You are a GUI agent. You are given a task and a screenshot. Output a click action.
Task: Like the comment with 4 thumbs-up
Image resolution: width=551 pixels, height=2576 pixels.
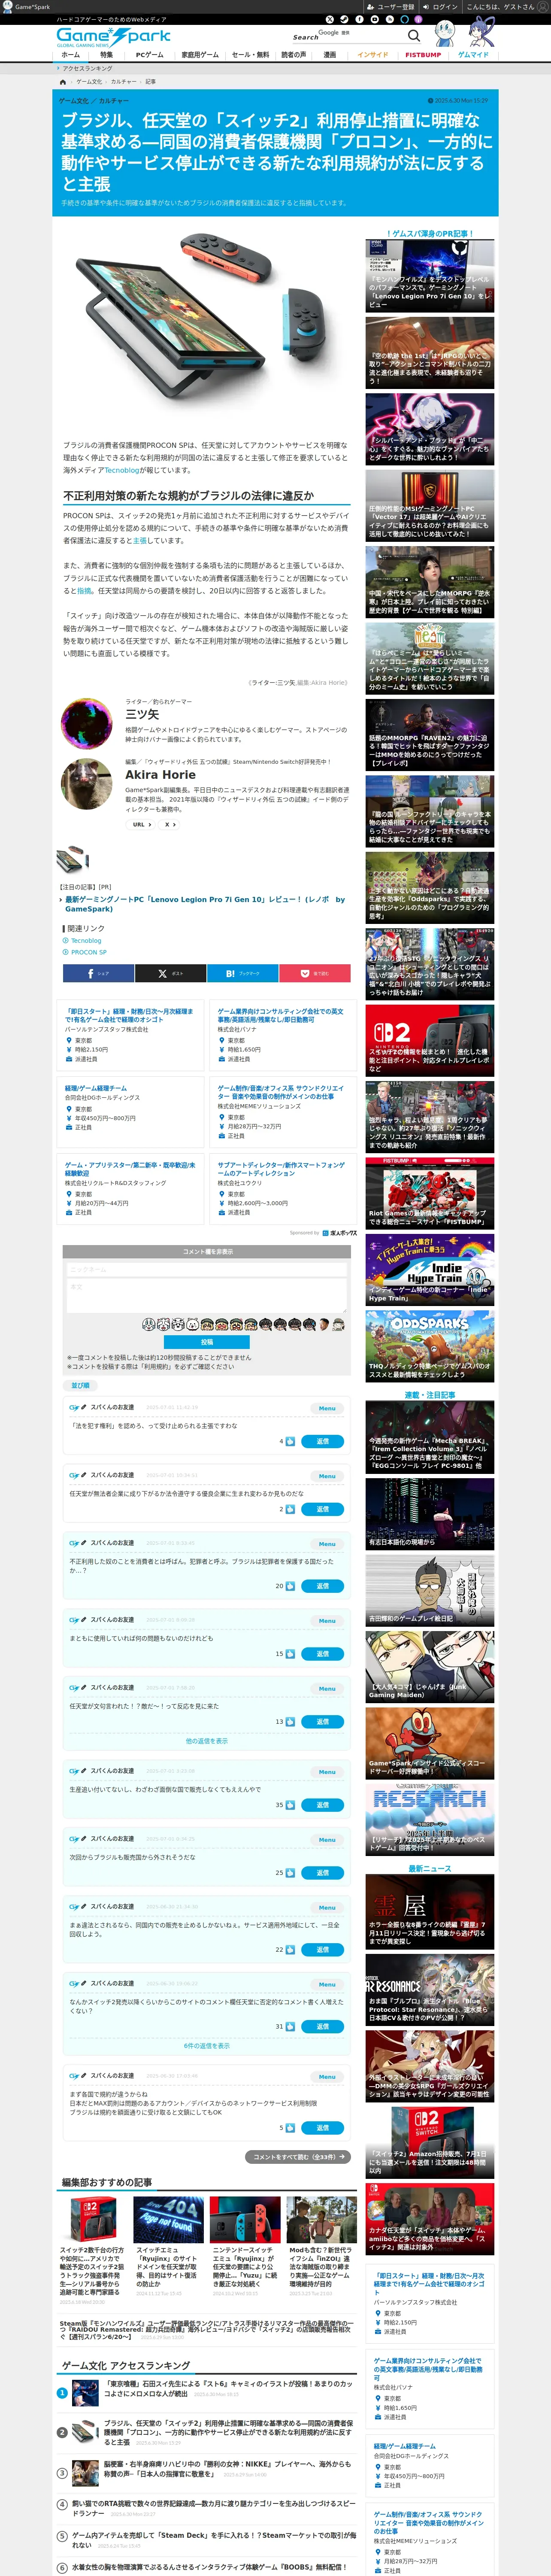(291, 1441)
